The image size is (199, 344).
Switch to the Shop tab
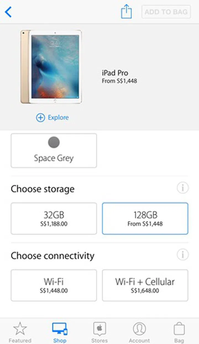(x=60, y=332)
